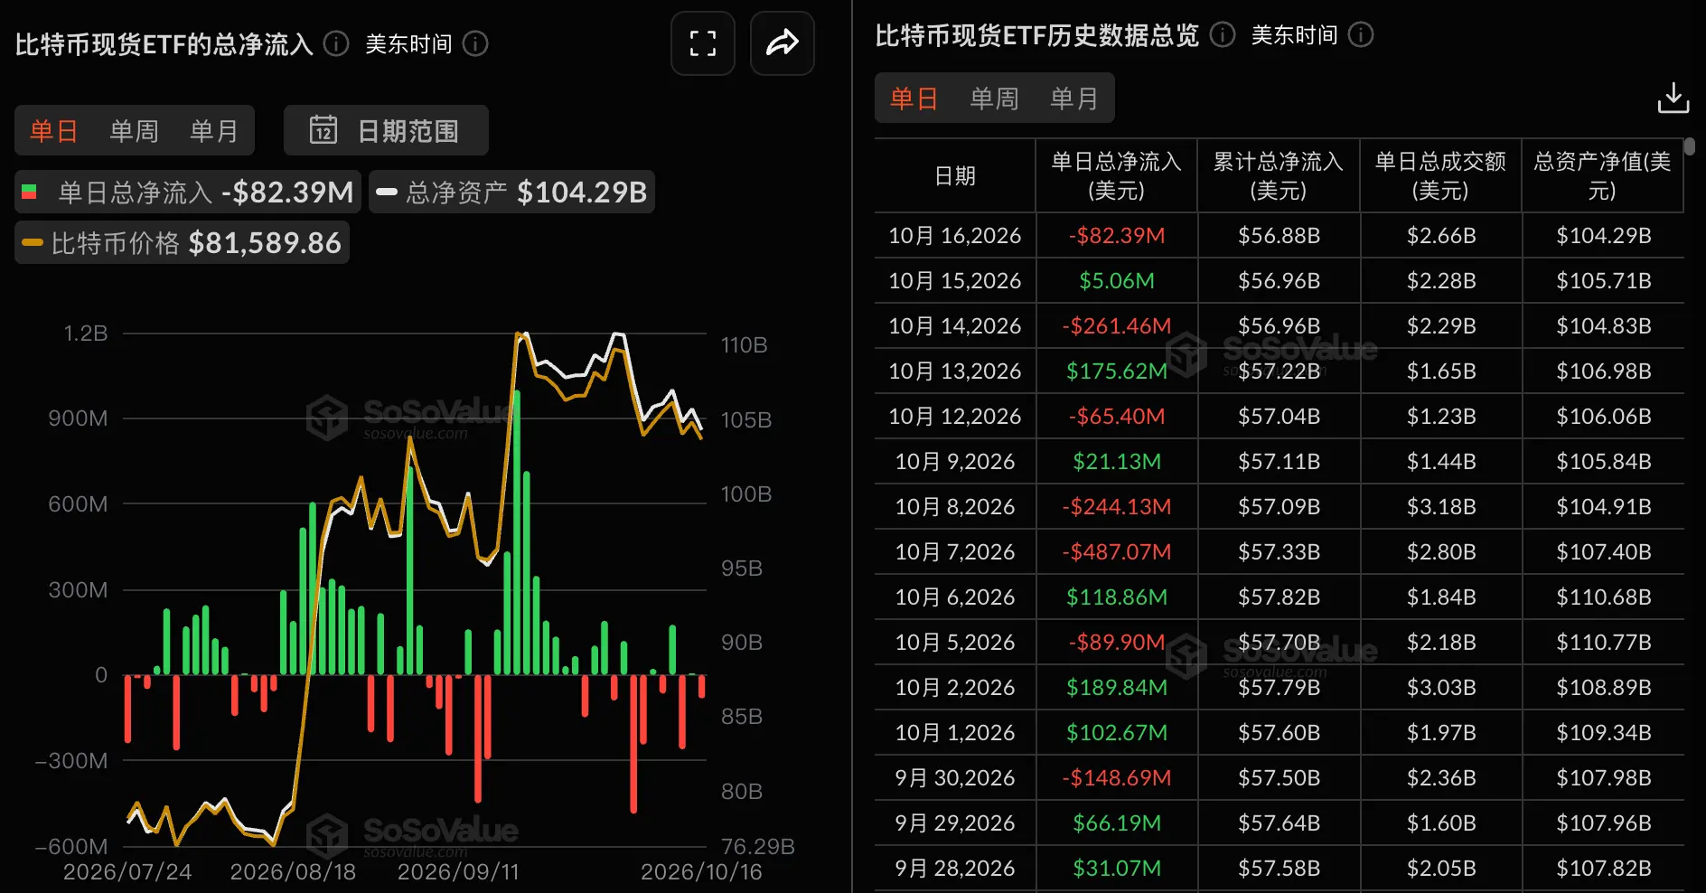Click the calendar icon in 日期范围
1706x893 pixels.
323,130
